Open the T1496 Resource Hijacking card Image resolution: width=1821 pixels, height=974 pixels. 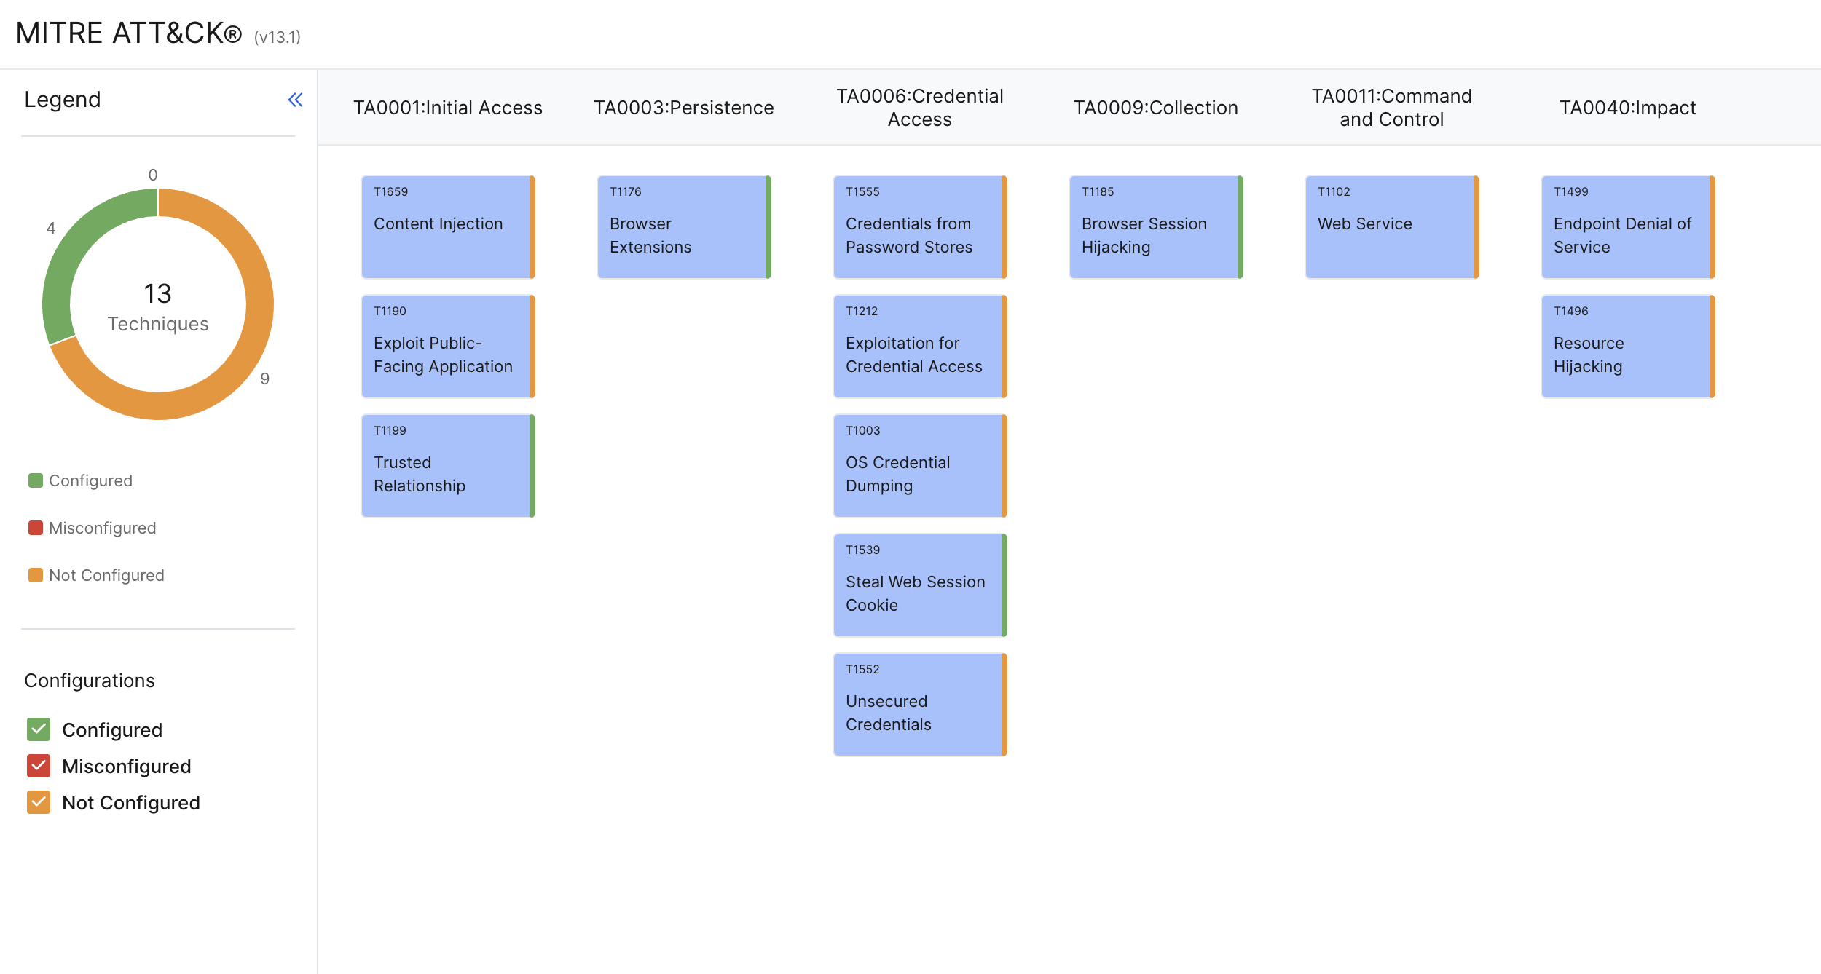tap(1627, 346)
